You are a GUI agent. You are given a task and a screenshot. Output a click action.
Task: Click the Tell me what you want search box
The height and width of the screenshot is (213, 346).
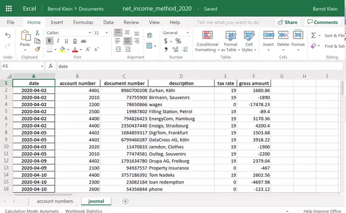click(228, 23)
